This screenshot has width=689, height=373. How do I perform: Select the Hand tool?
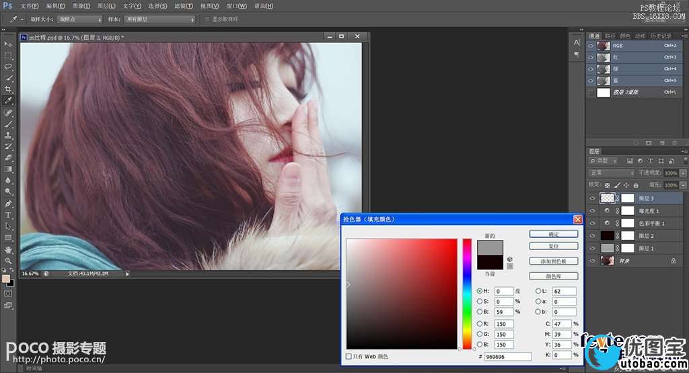(x=8, y=250)
